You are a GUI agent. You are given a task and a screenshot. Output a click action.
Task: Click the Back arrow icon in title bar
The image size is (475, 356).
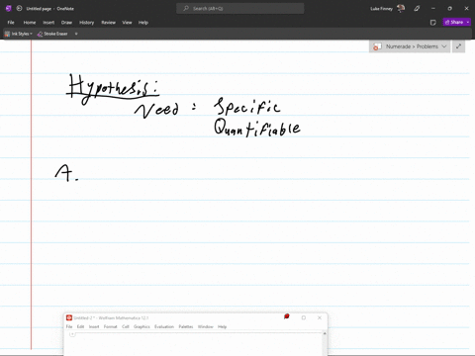(19, 9)
